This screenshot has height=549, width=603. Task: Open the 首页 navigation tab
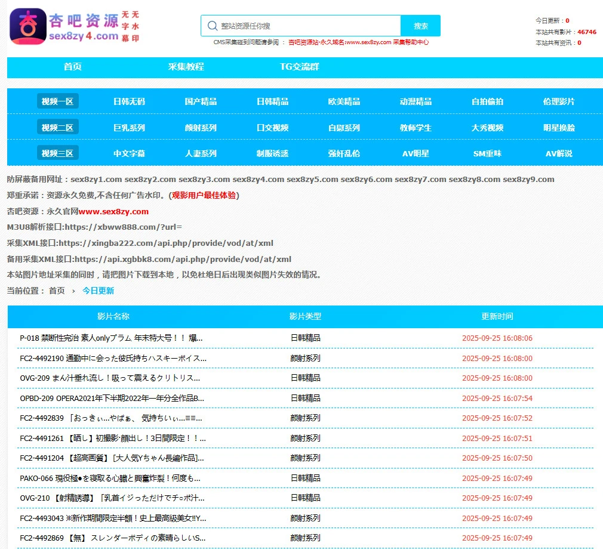click(x=72, y=67)
